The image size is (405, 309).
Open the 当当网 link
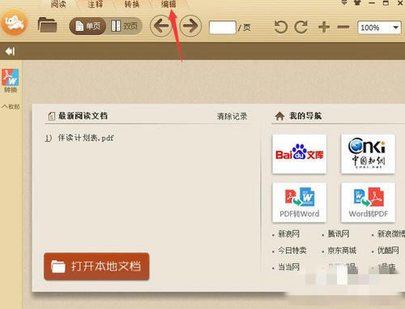pyautogui.click(x=288, y=268)
